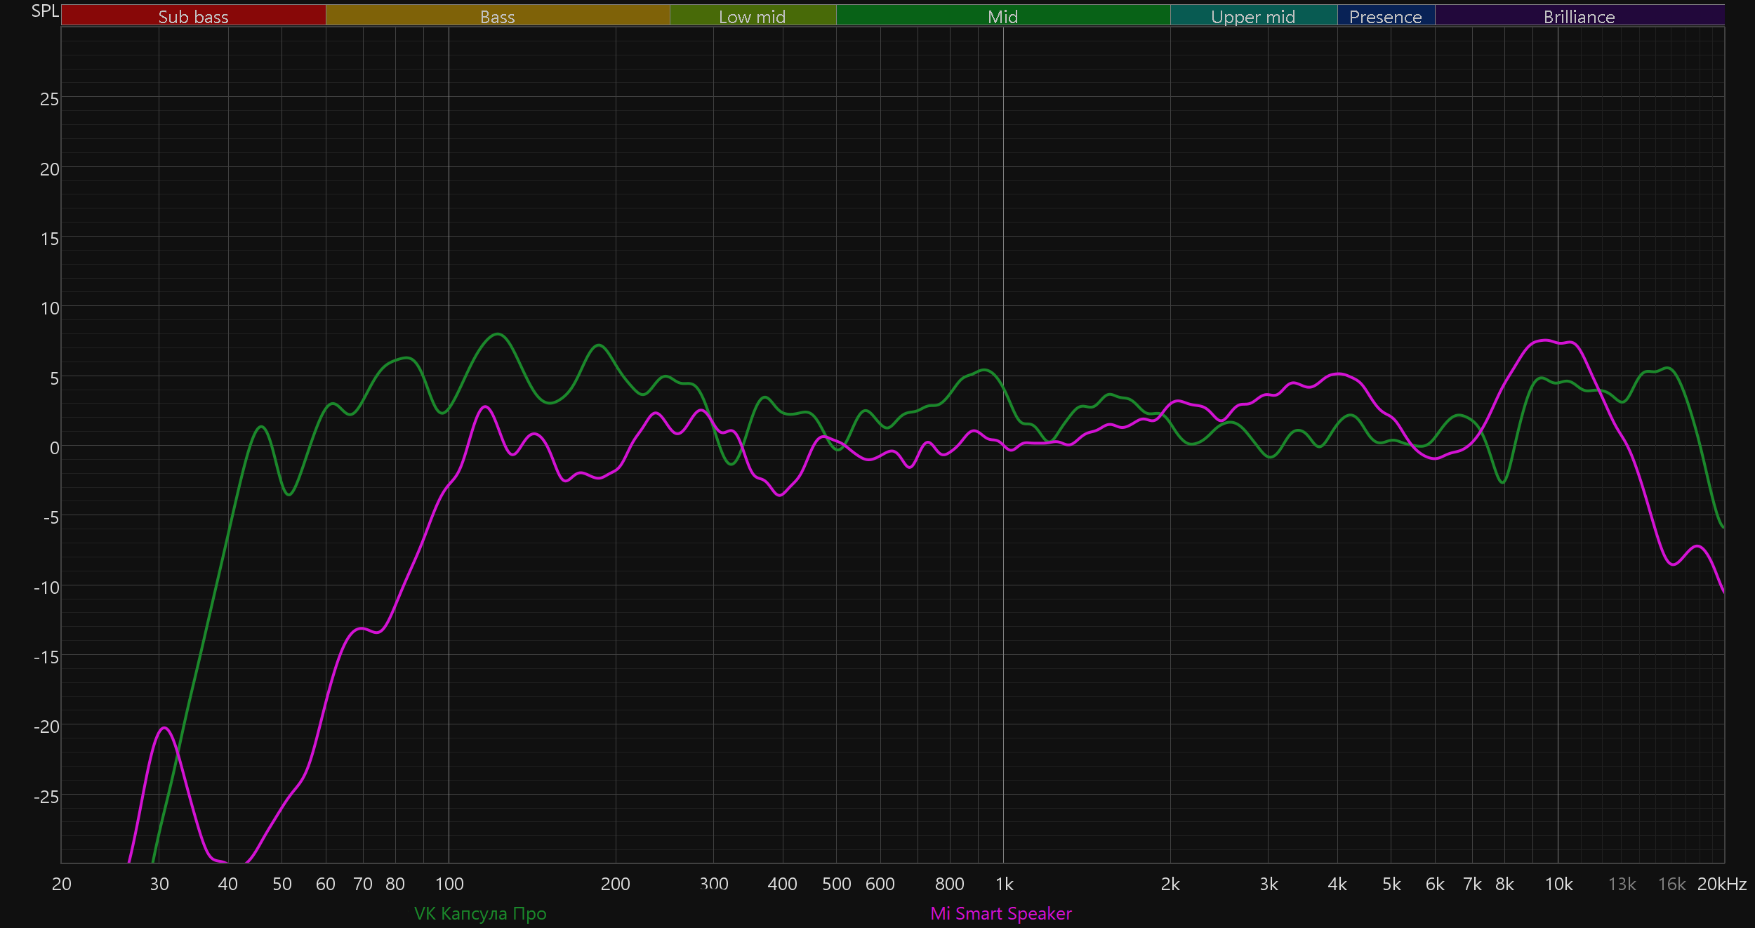1755x928 pixels.
Task: Click the 100 Hz axis label
Action: point(449,884)
